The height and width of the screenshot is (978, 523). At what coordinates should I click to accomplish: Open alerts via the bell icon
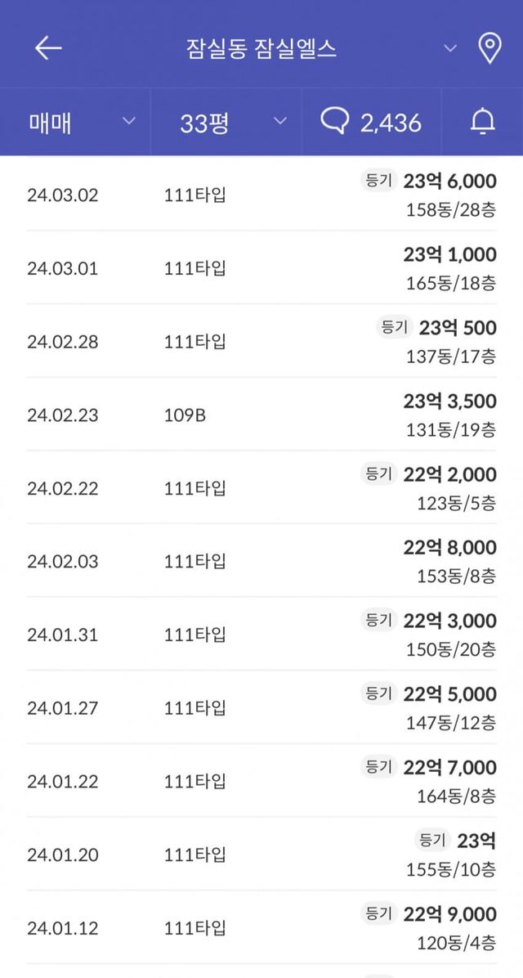click(482, 121)
